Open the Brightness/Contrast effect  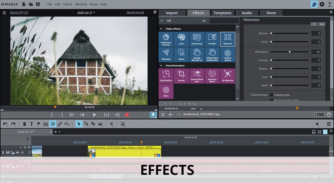coord(166,39)
